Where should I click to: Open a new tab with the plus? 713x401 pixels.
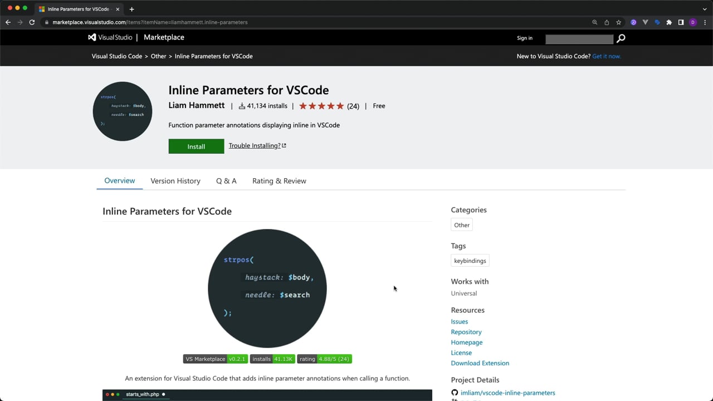coord(131,9)
